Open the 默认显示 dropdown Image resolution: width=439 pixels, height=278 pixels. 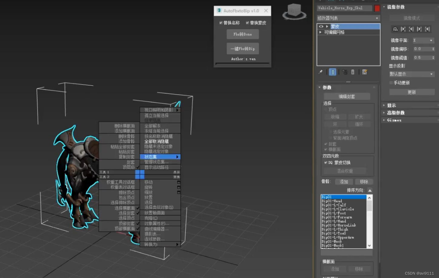[412, 74]
